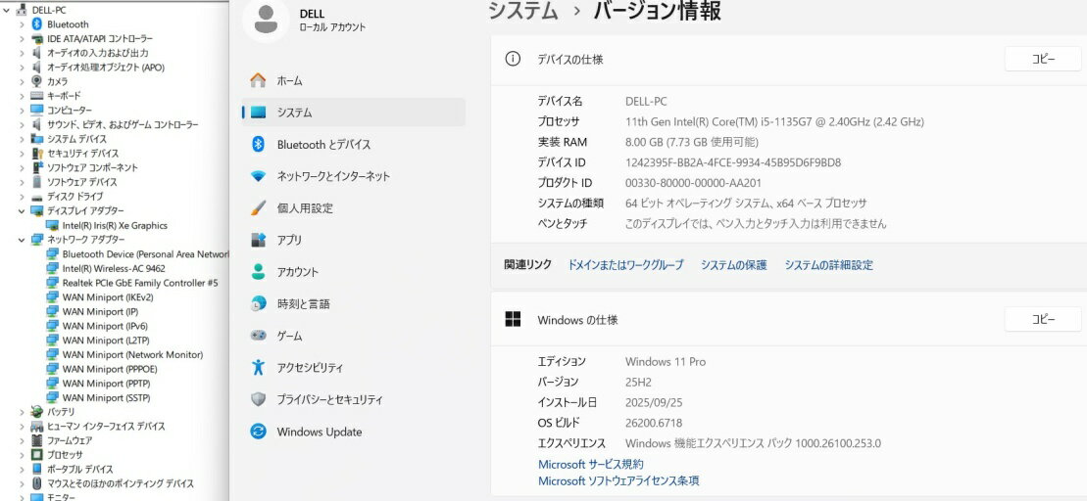Click the Bluetooth icon in device tree

point(37,24)
